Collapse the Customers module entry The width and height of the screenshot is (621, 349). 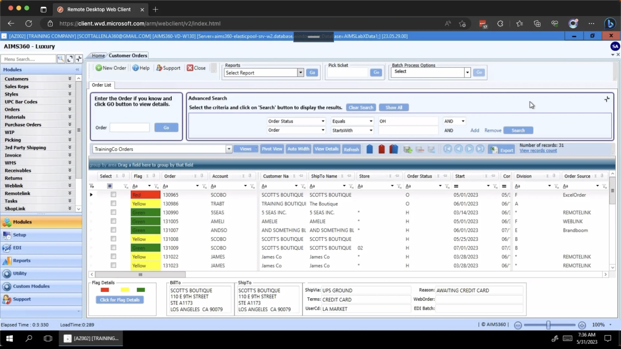point(70,79)
